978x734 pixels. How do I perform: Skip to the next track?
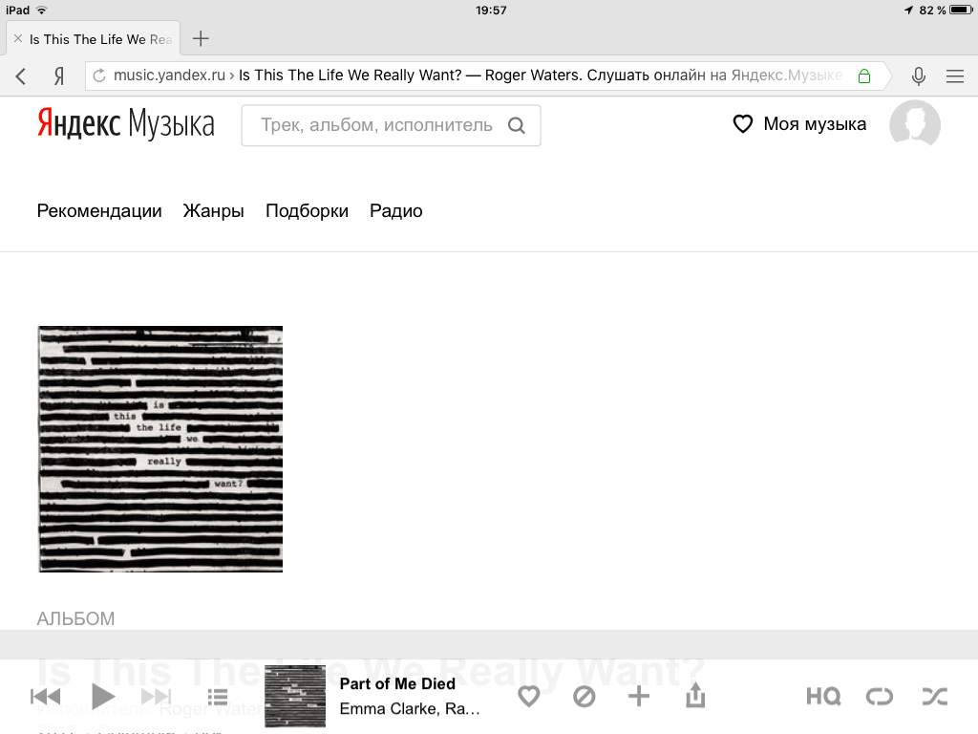156,697
